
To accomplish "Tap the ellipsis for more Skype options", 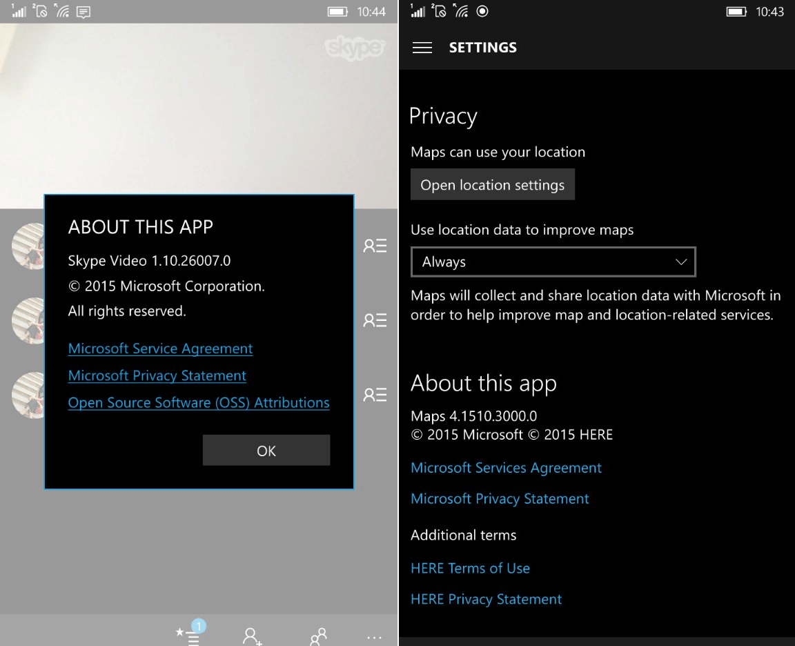I will coord(373,637).
